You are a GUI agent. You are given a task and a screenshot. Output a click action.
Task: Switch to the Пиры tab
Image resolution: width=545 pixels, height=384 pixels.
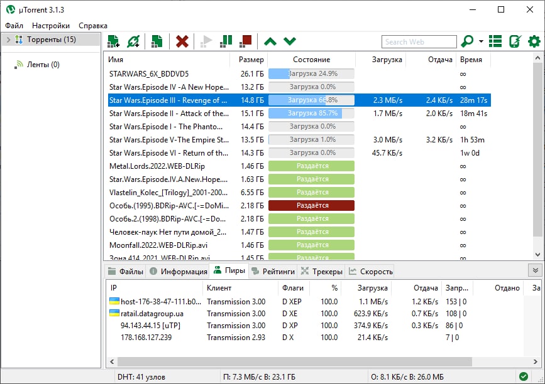point(229,270)
